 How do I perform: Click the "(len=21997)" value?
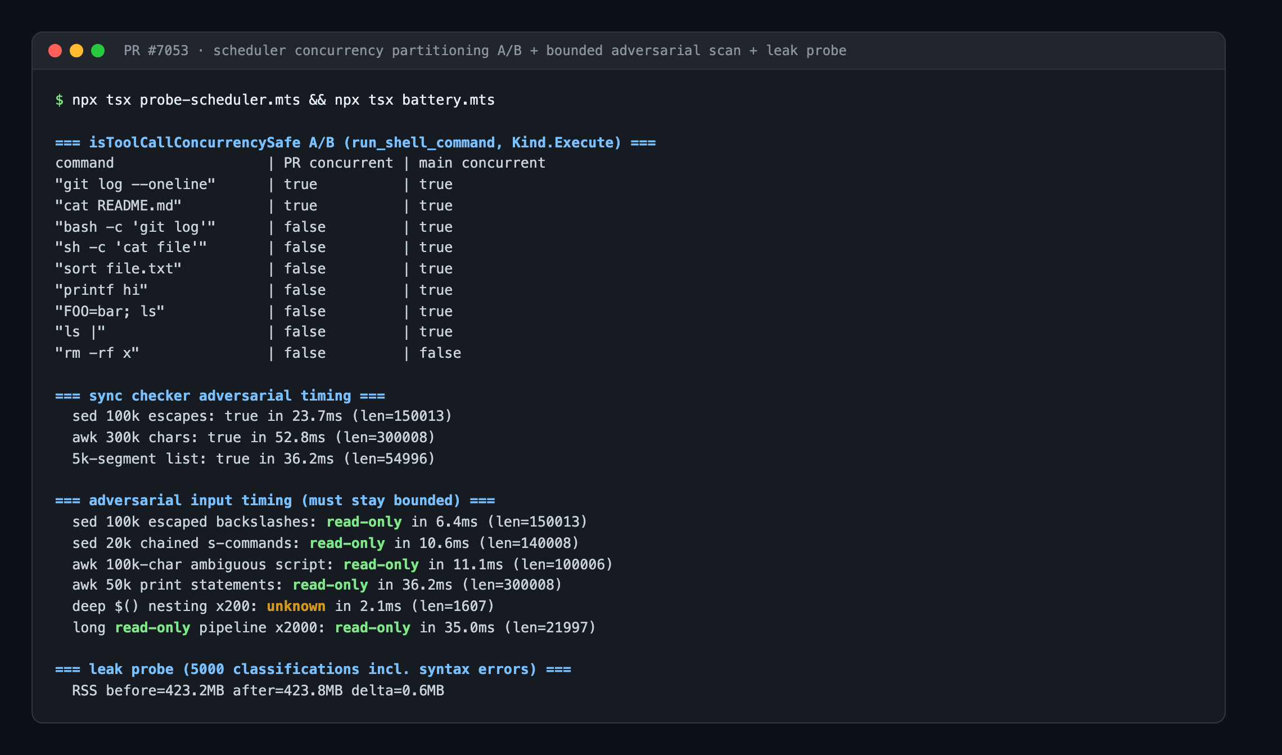(x=550, y=628)
